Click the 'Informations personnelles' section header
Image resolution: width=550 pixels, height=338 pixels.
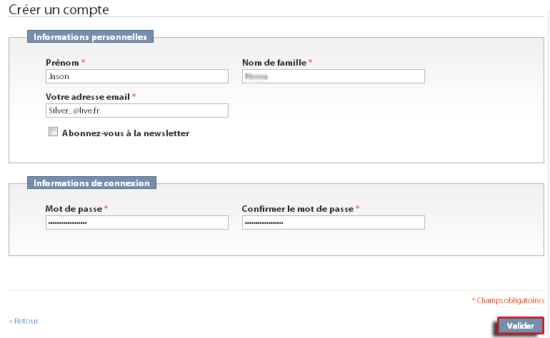tap(90, 37)
